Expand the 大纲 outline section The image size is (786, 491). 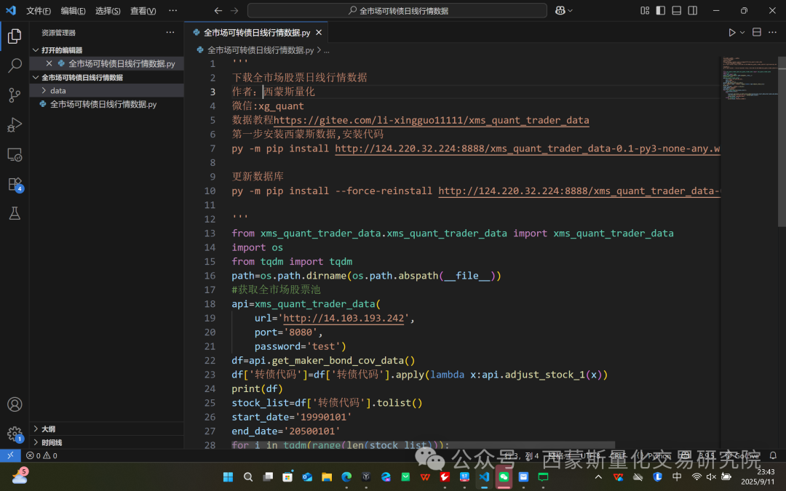point(36,429)
